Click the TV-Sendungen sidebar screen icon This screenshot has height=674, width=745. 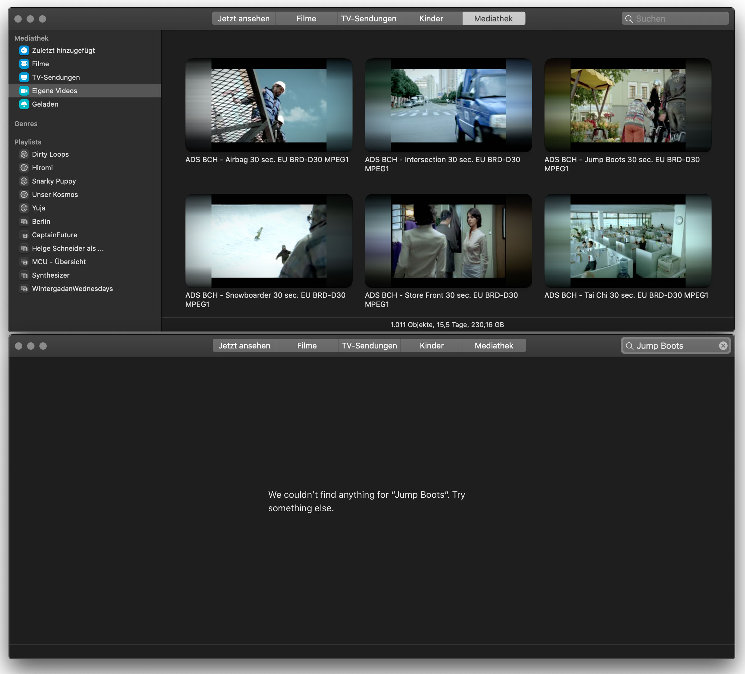click(24, 77)
